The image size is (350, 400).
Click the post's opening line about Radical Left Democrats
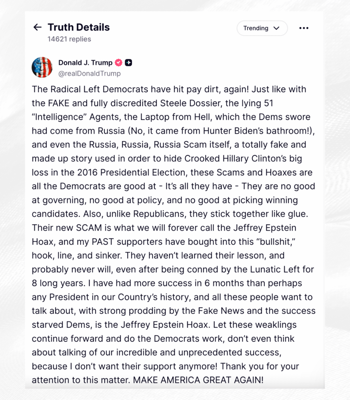click(169, 89)
